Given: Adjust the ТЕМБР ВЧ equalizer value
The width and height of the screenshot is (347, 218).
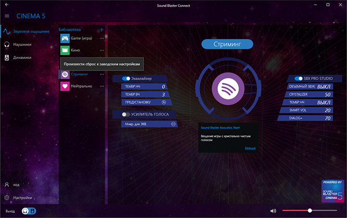Looking at the screenshot, I should tap(145, 95).
